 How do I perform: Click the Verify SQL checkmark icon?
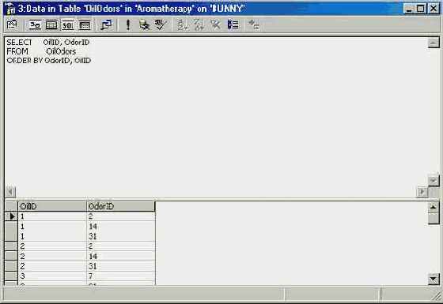(x=161, y=24)
